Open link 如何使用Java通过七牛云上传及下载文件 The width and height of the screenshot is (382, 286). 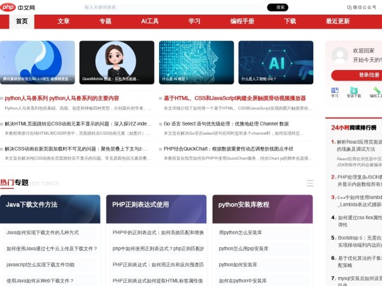(x=52, y=249)
